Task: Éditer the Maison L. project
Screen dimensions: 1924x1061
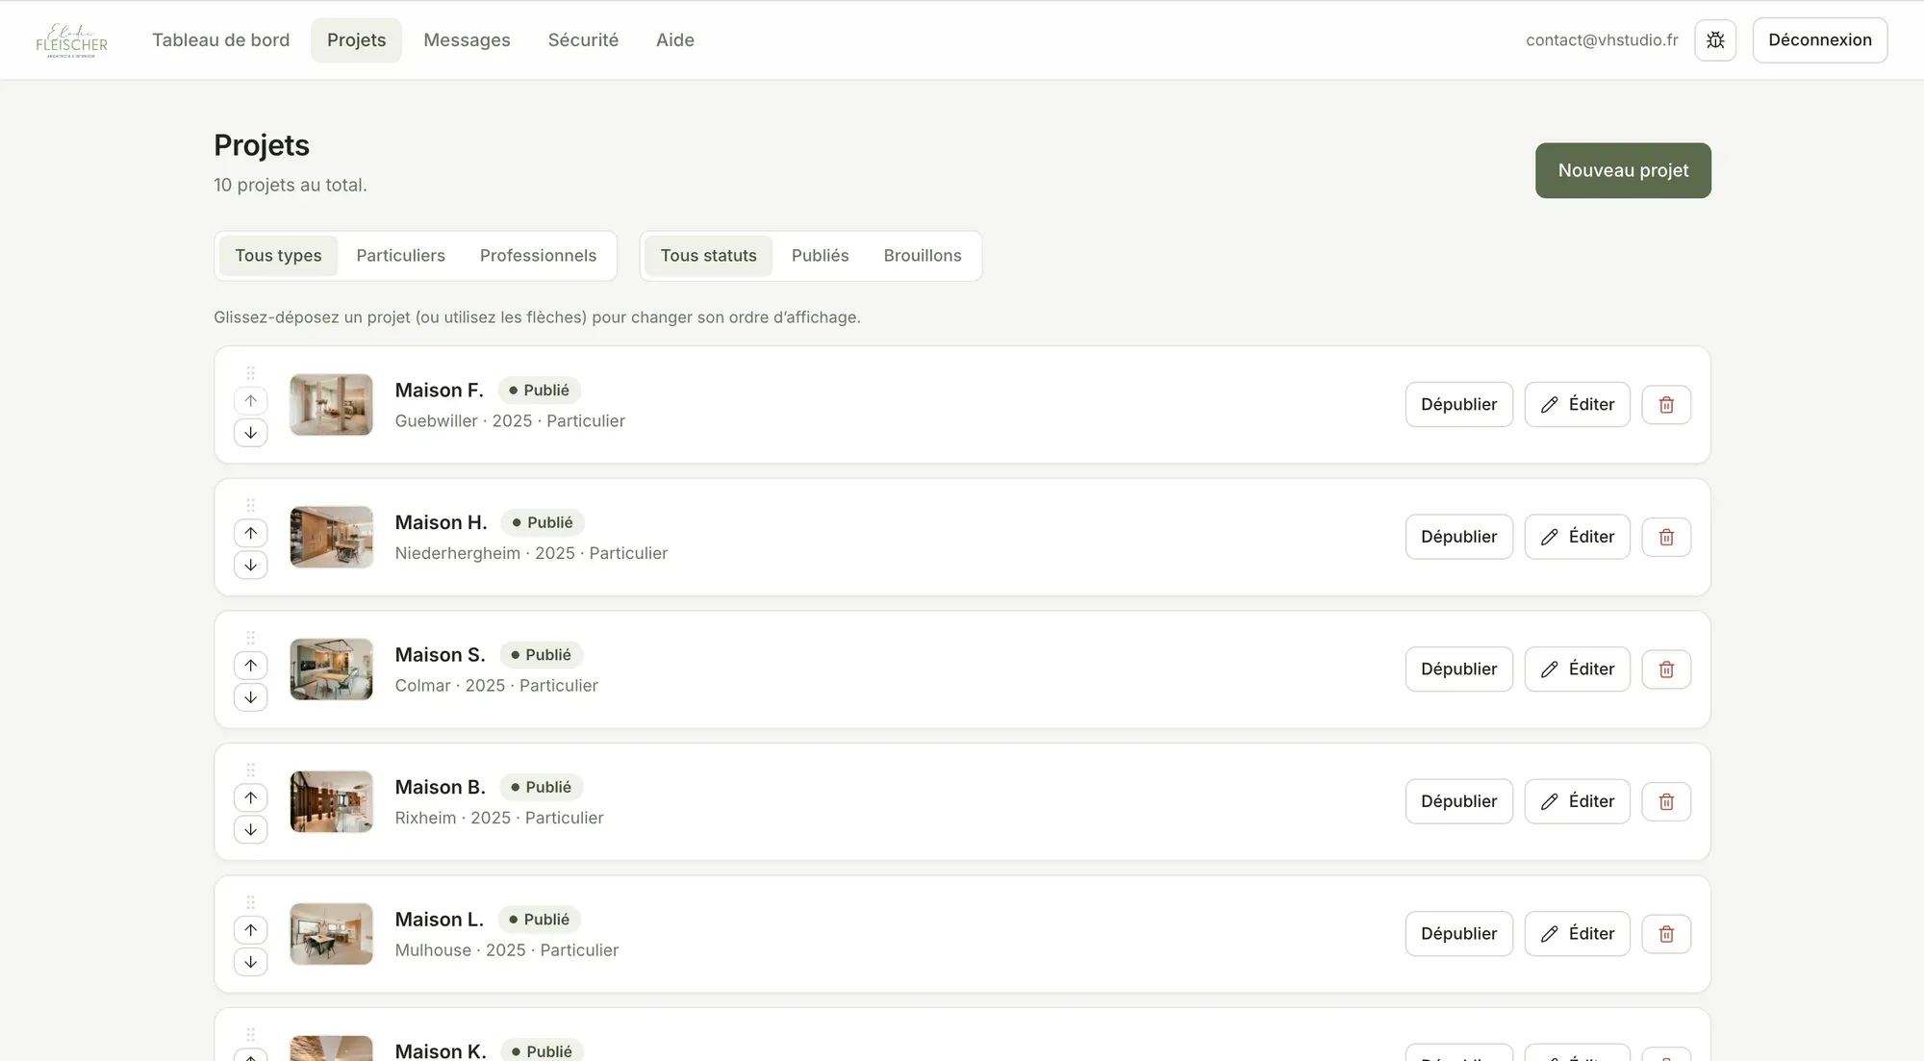Action: click(x=1577, y=934)
